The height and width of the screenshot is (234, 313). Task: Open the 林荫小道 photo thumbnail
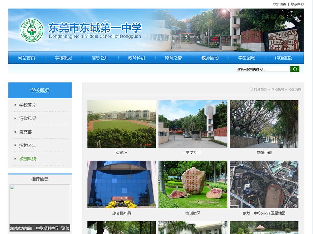pos(264,124)
